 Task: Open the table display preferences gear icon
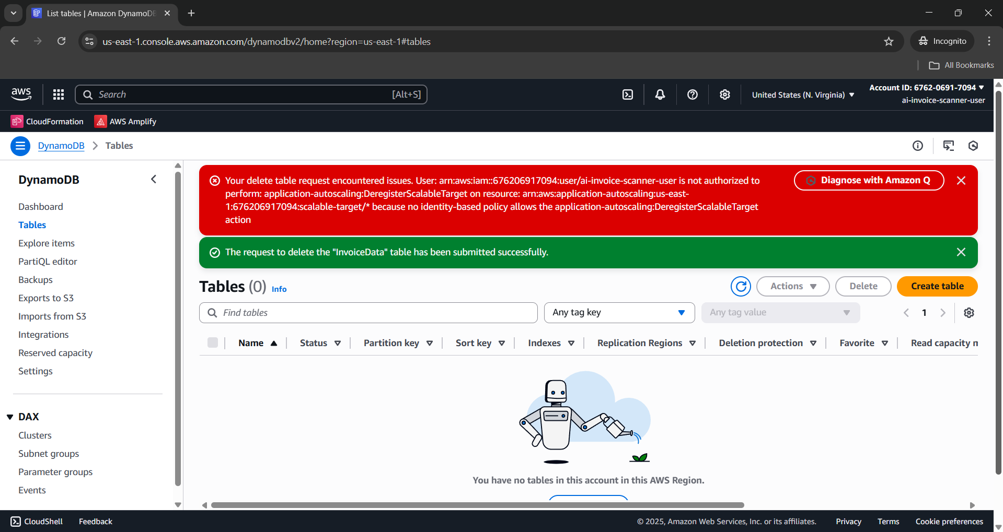969,312
